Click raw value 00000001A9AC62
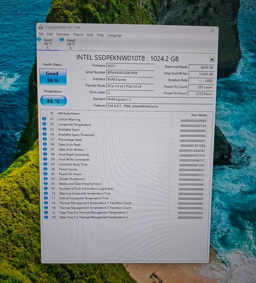The width and height of the screenshot is (256, 283). coord(192,150)
